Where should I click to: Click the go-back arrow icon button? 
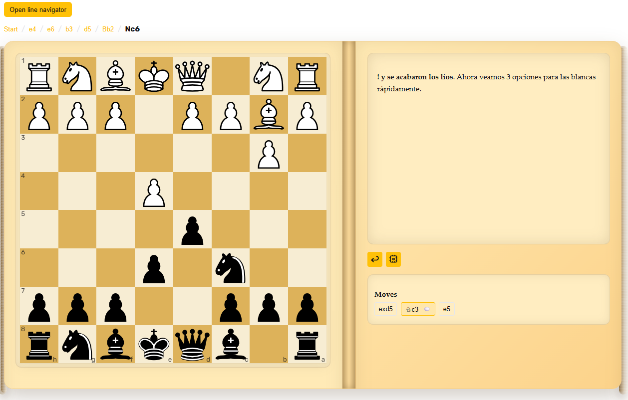pyautogui.click(x=375, y=259)
